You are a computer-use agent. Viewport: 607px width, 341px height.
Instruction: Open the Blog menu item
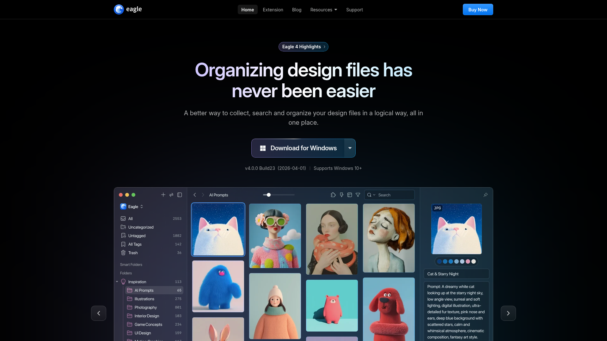[297, 9]
